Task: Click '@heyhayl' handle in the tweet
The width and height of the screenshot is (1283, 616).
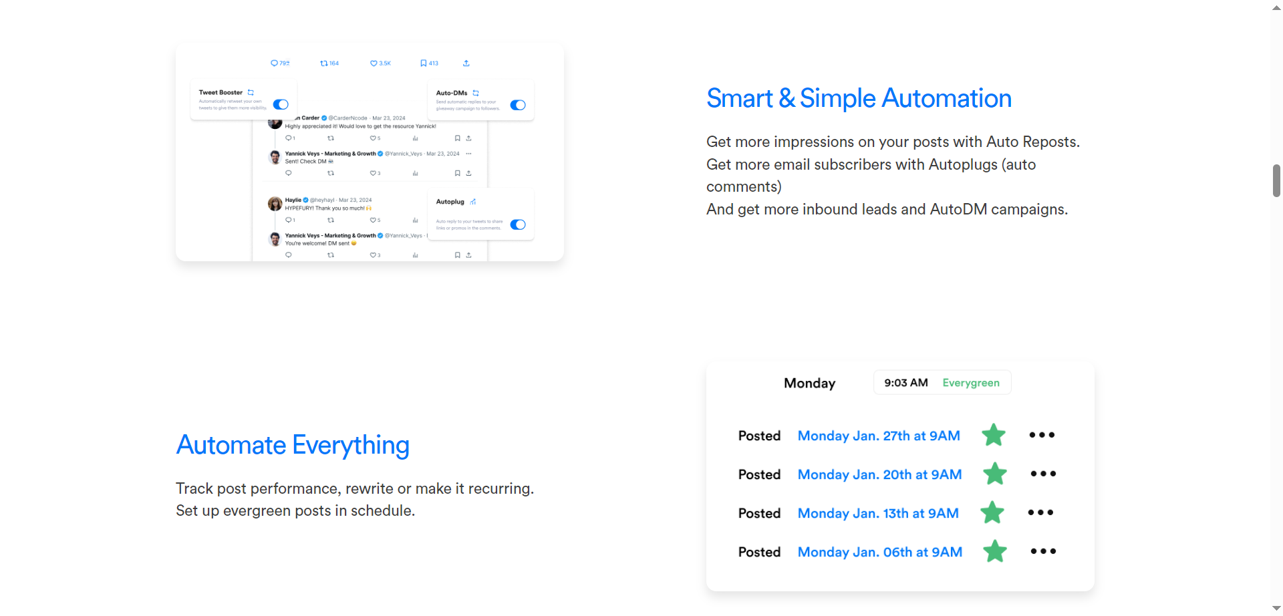Action: [x=322, y=200]
